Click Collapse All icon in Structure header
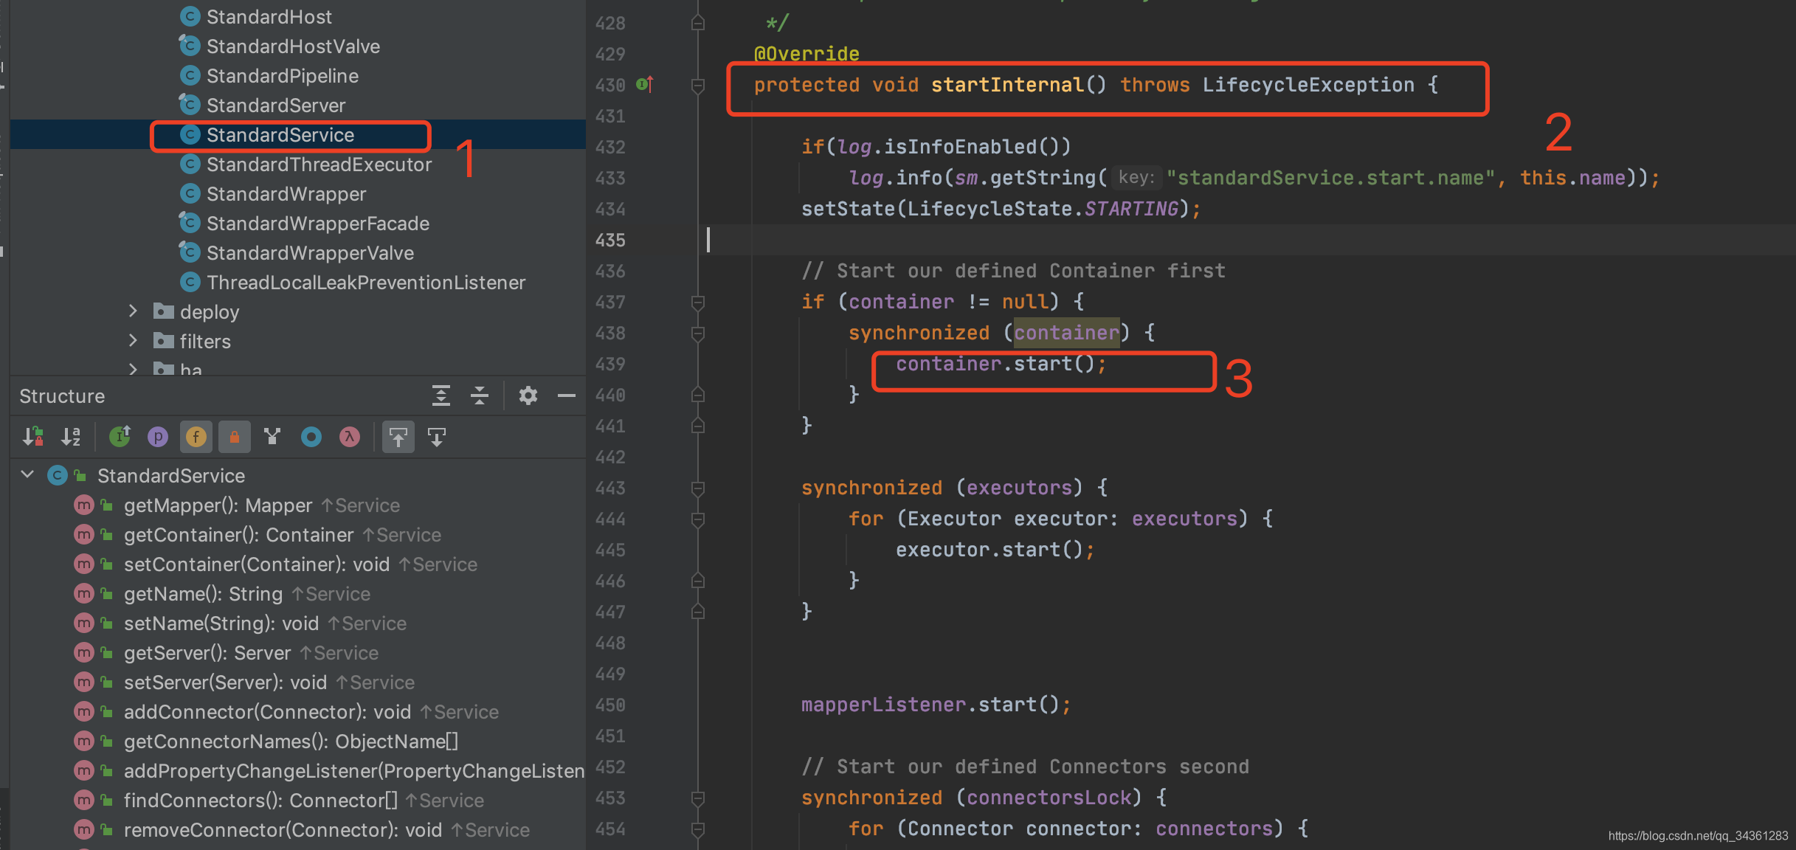Image resolution: width=1796 pixels, height=850 pixels. (x=480, y=396)
